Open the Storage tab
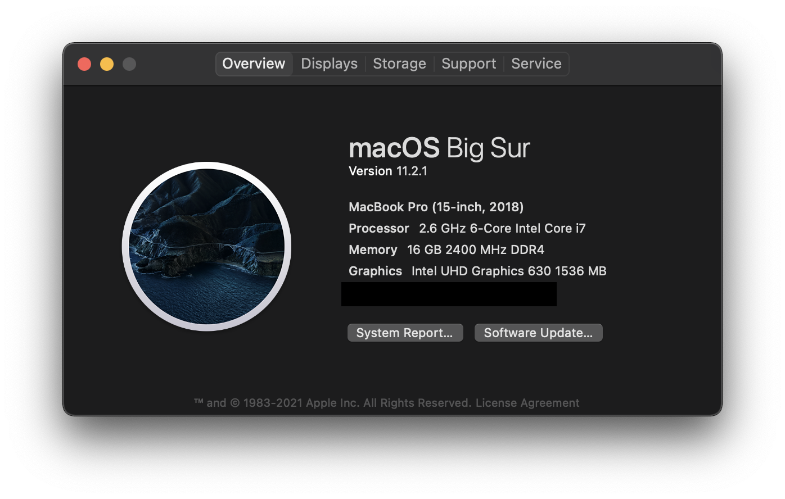This screenshot has width=785, height=499. [399, 63]
